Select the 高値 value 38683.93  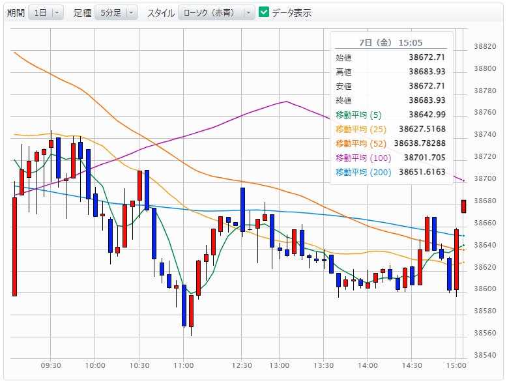(x=427, y=72)
